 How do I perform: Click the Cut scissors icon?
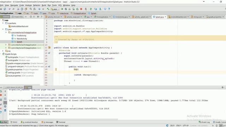pyautogui.click(x=18, y=9)
